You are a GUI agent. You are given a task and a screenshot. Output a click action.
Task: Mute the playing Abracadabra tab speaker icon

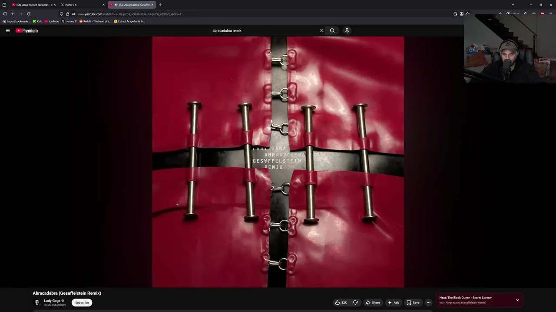pyautogui.click(x=116, y=5)
